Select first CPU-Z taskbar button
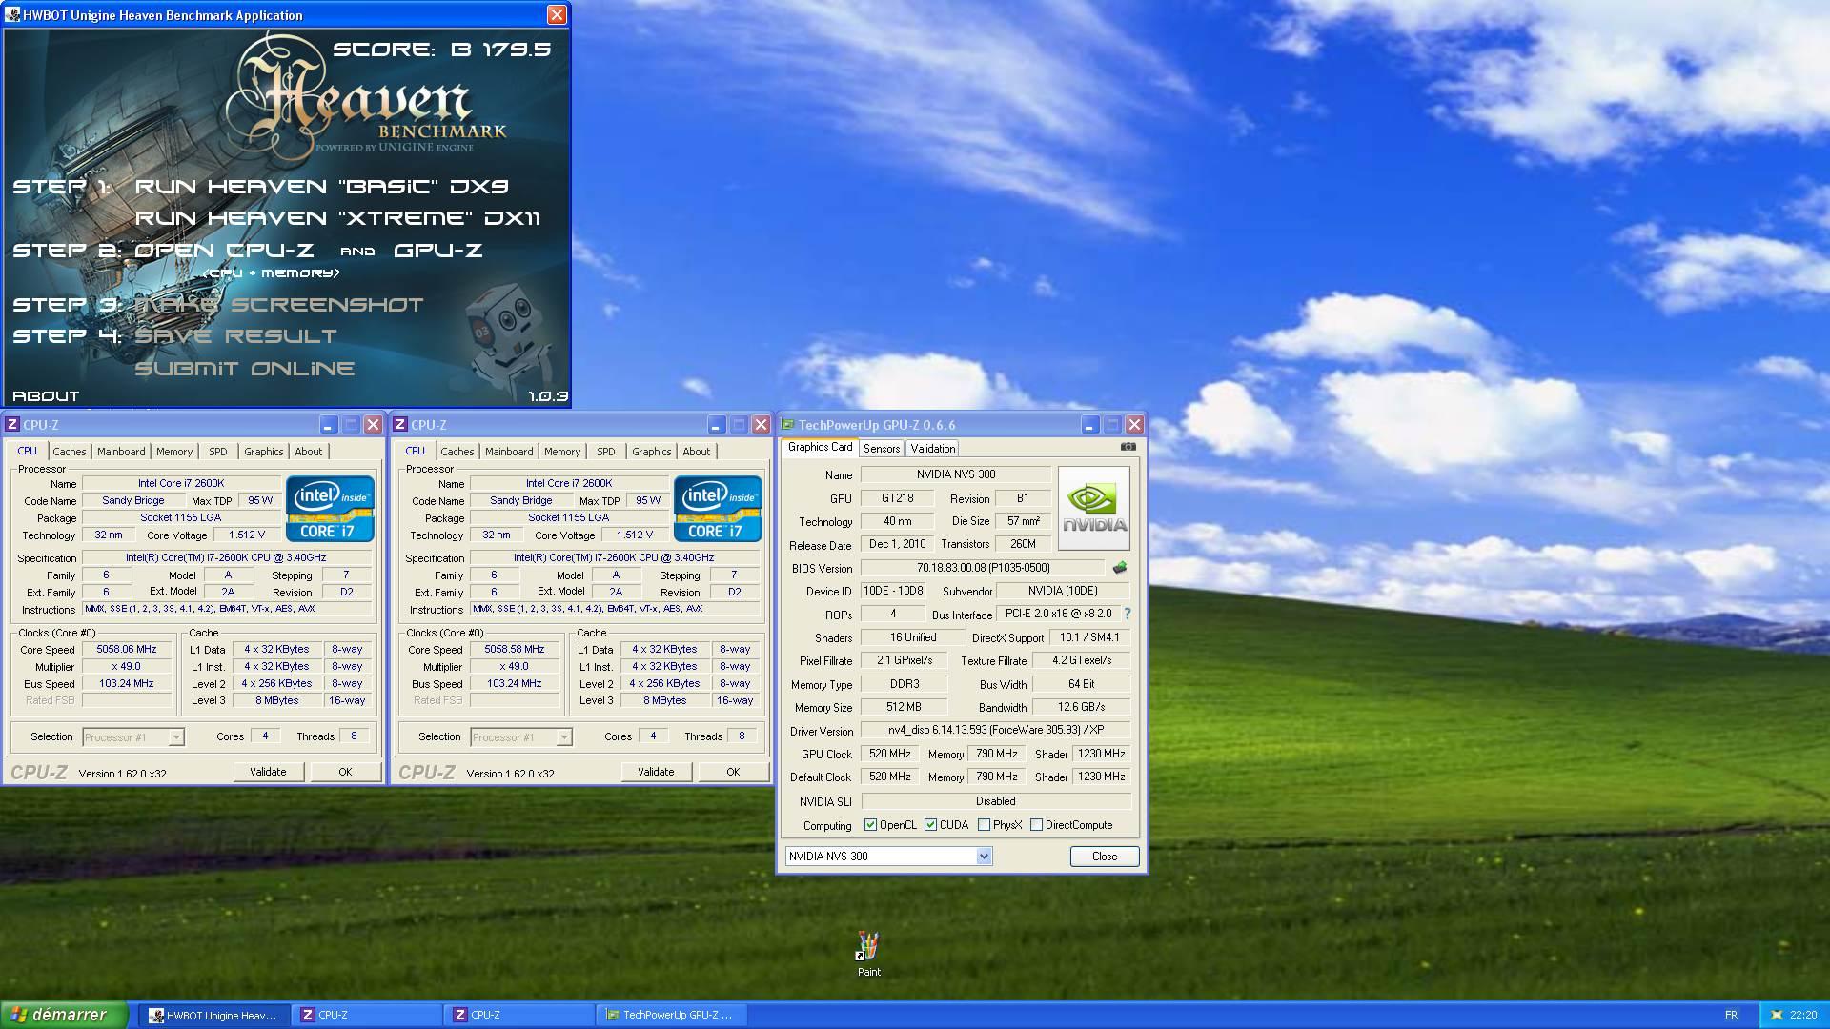 [x=366, y=1016]
